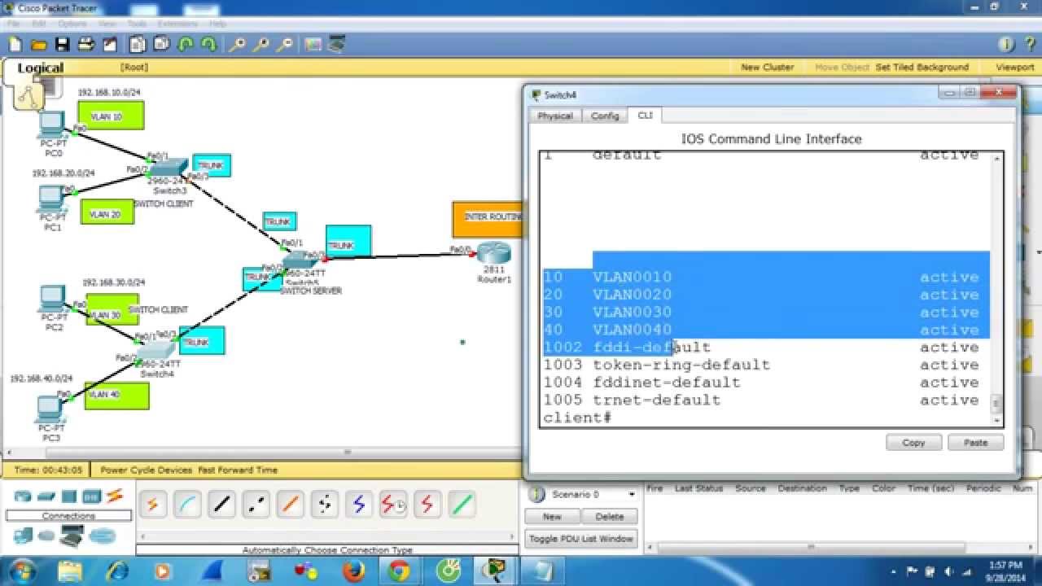Choose Routers device category icon
The image size is (1042, 586).
[x=23, y=496]
